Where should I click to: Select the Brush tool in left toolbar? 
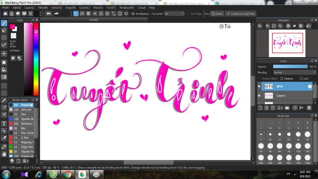tap(4, 23)
